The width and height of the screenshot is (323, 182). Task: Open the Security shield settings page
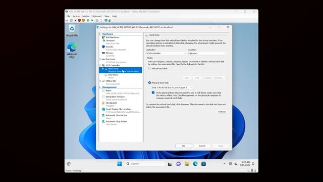coord(110,47)
